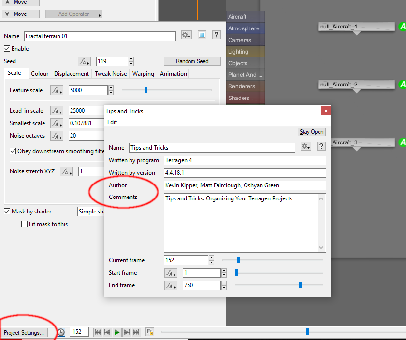Click the Feature scale slider handle
This screenshot has width=406, height=340.
[x=146, y=90]
